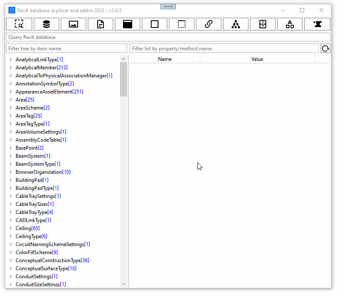Select BrowserOrganization[10] in the tree
Viewport: 338px width, 296px height.
tap(43, 172)
